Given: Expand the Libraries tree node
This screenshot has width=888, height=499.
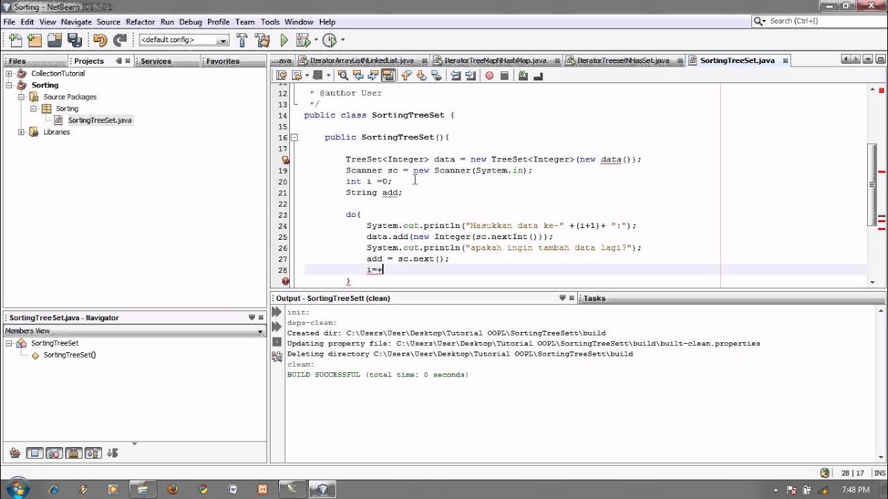Looking at the screenshot, I should pos(21,132).
